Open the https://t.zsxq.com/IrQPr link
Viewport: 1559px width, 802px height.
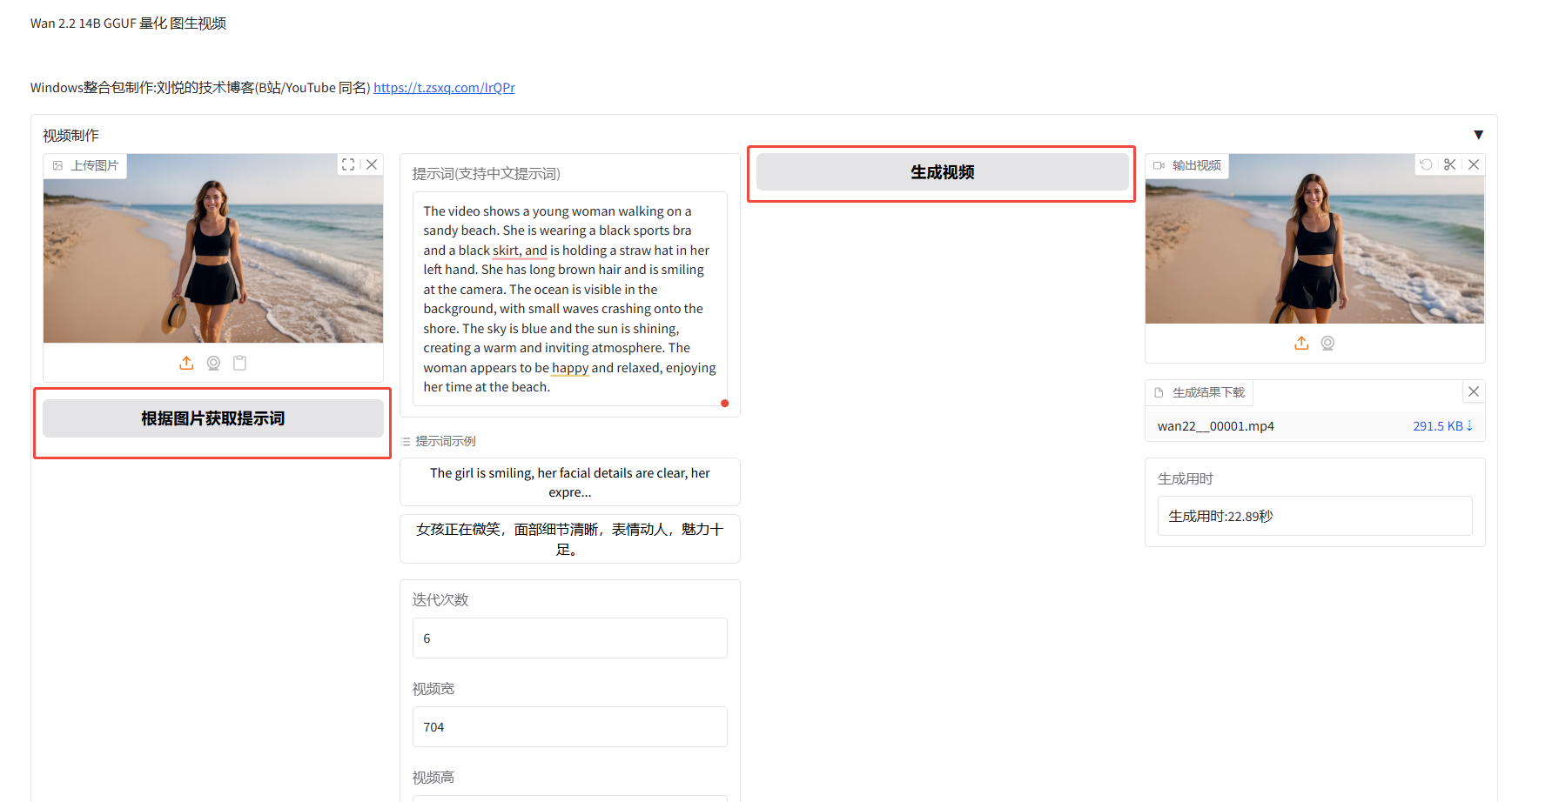pos(444,87)
